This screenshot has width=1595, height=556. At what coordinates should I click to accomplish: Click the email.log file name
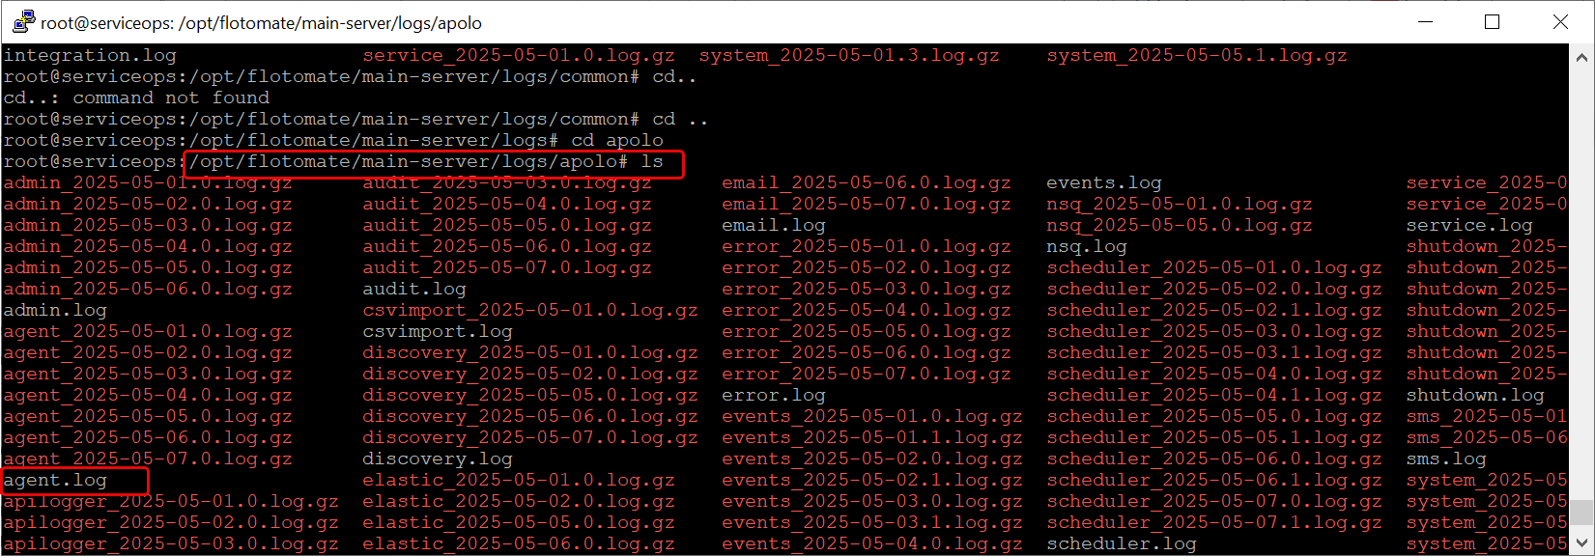click(x=774, y=225)
